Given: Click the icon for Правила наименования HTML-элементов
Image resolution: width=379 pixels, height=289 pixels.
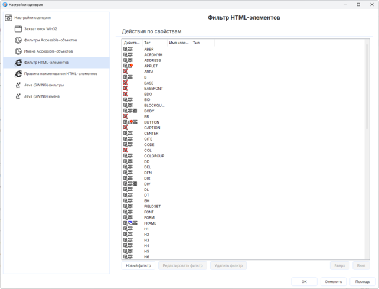Looking at the screenshot, I should click(x=18, y=74).
